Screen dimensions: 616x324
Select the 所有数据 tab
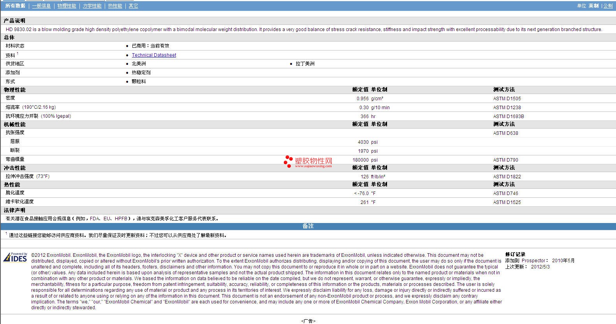pyautogui.click(x=15, y=6)
